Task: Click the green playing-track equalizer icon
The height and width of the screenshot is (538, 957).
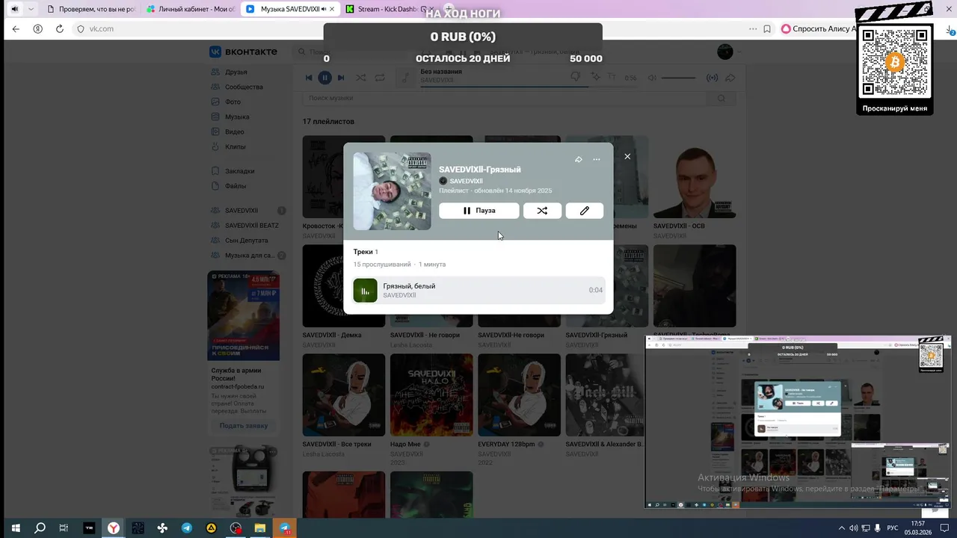Action: click(365, 290)
